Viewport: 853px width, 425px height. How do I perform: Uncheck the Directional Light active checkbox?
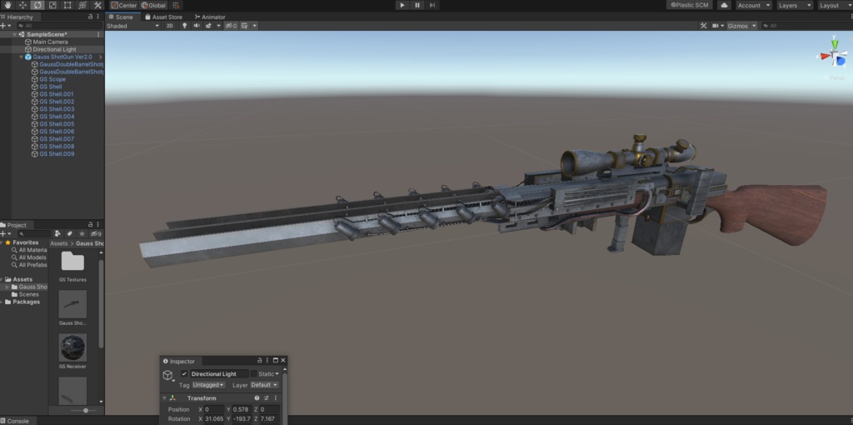point(184,374)
